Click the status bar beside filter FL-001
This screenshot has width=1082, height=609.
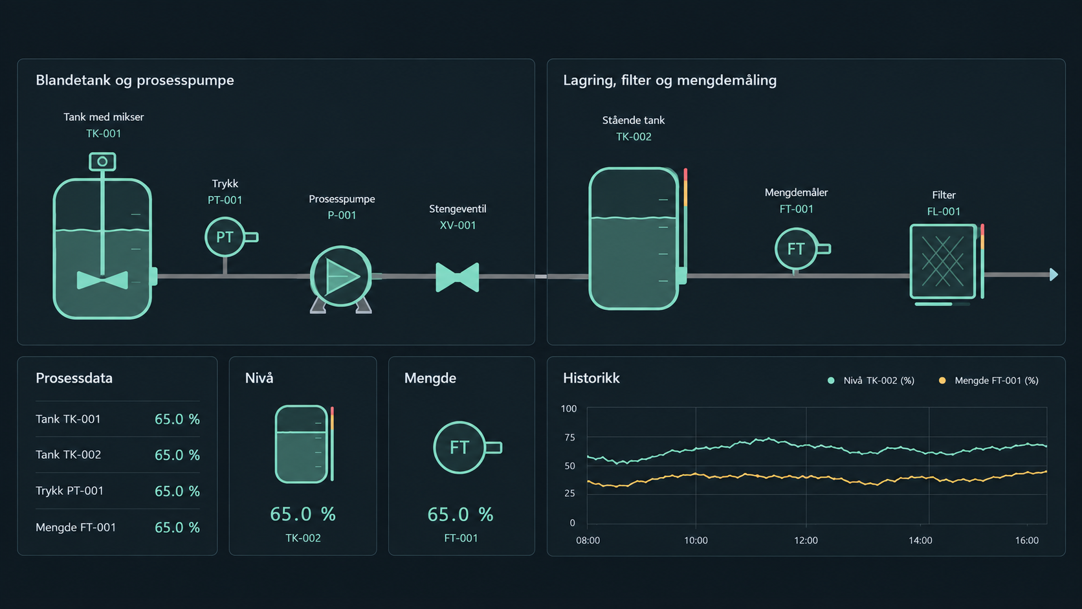[x=982, y=261]
